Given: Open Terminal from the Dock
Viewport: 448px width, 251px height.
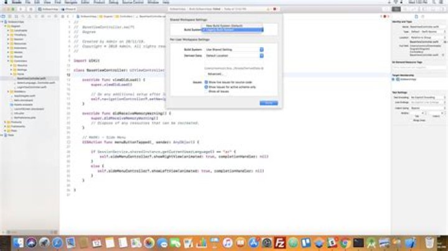Looking at the screenshot, I should [x=358, y=243].
